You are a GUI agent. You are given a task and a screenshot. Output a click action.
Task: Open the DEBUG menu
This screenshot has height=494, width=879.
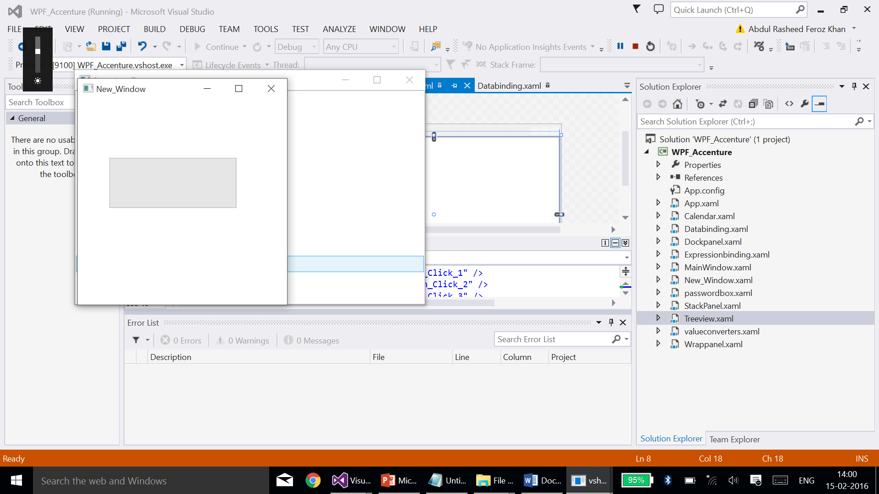pos(192,29)
